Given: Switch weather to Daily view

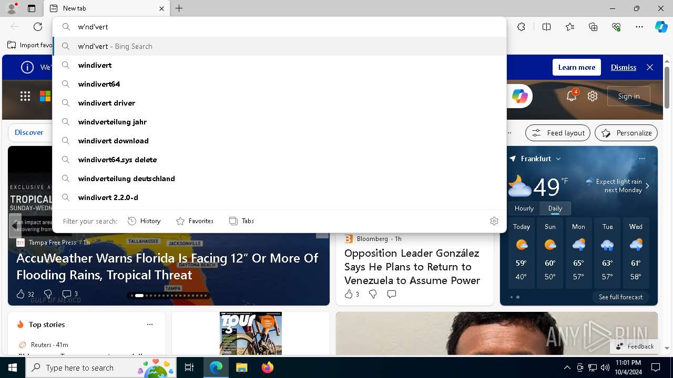Looking at the screenshot, I should 555,208.
